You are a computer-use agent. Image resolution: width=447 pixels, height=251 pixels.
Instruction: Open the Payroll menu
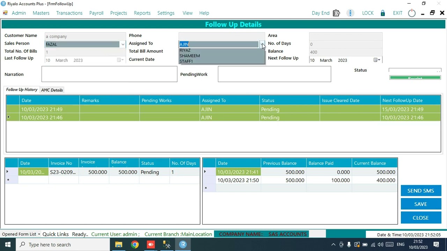(x=96, y=13)
